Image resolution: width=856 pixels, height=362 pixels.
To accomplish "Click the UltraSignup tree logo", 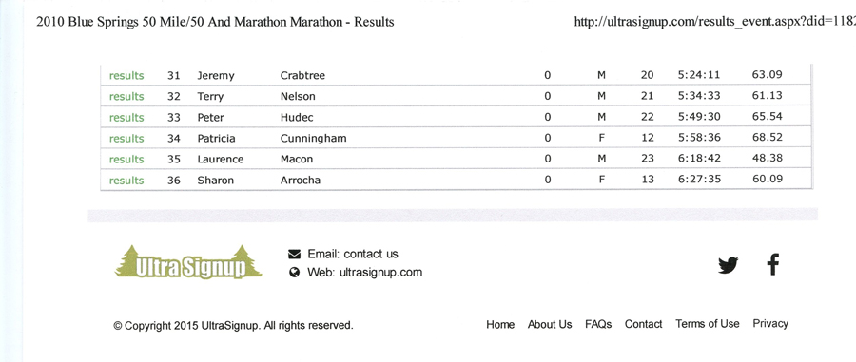I will point(188,263).
